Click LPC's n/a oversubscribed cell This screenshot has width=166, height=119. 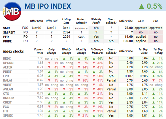(111, 76)
